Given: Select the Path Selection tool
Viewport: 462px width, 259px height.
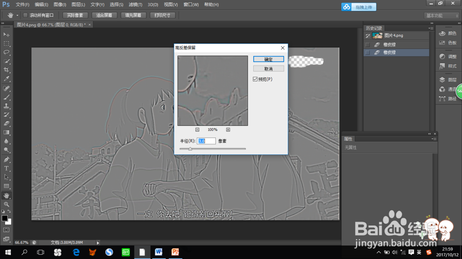Looking at the screenshot, I should pos(6,177).
